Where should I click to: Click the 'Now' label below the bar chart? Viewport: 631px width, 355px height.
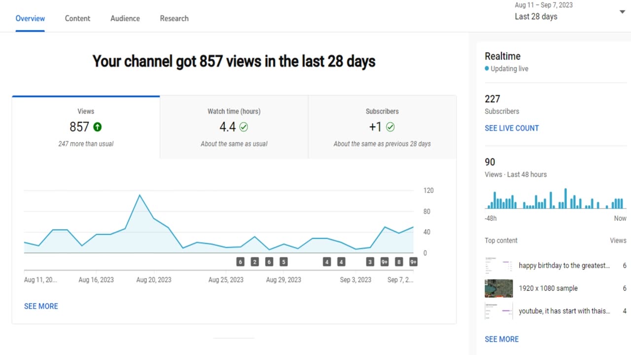tap(620, 218)
